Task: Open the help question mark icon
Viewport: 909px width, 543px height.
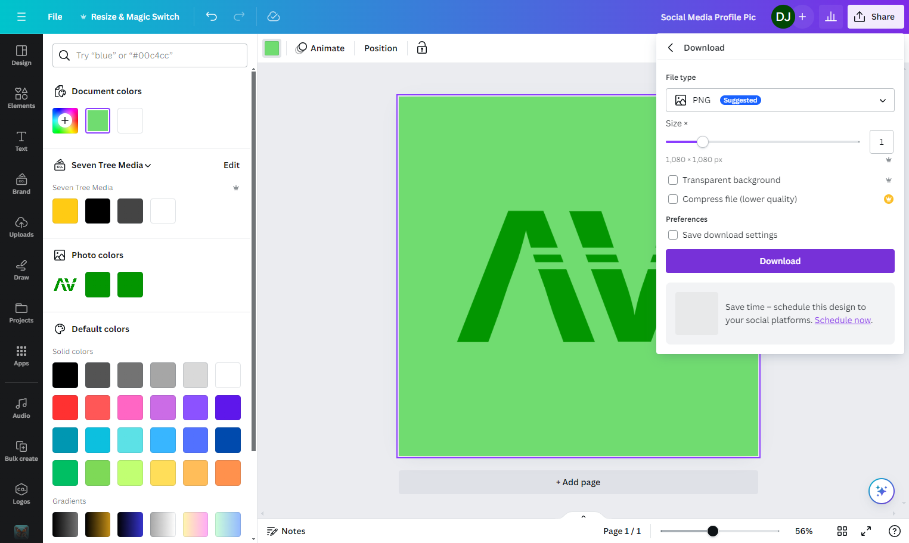Action: coord(894,531)
